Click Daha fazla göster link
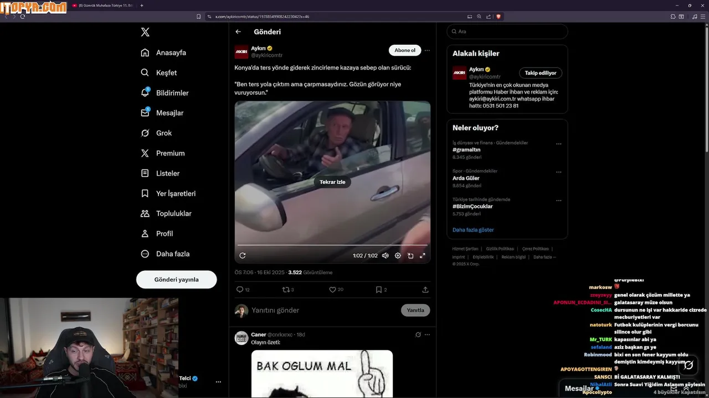This screenshot has width=709, height=398. coord(473,230)
